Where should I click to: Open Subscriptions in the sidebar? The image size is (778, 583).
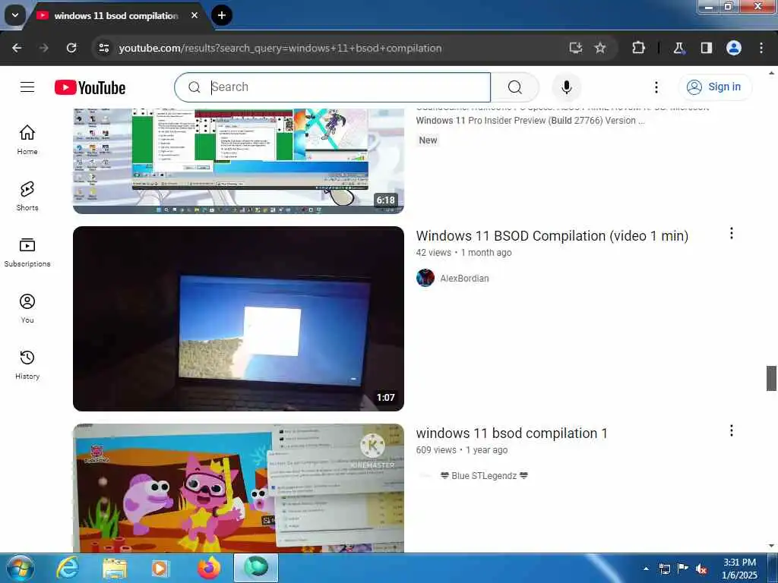(27, 252)
